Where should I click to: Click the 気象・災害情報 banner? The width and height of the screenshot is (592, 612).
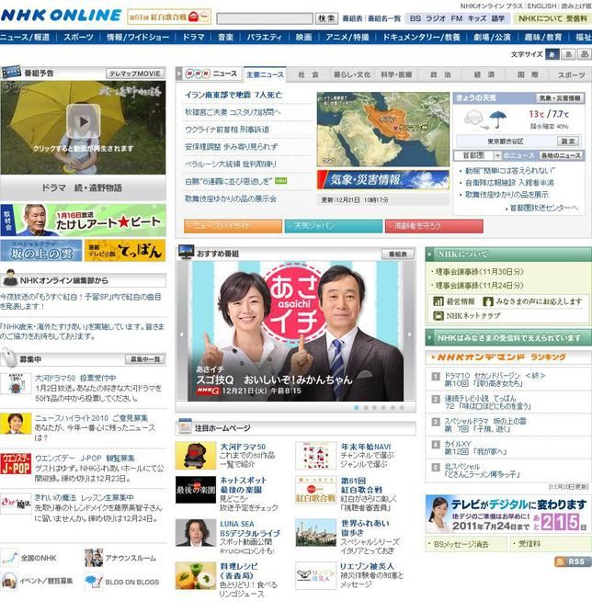pos(383,179)
